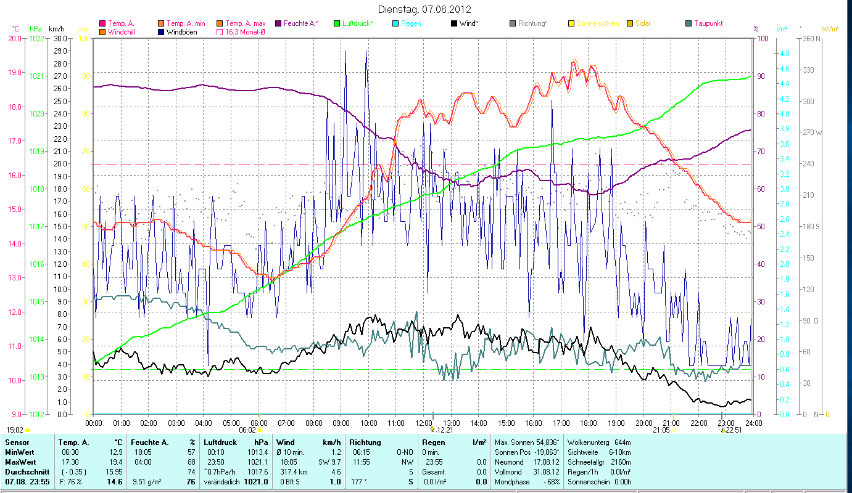
Task: Click the sunrise marker at 06:02
Action: click(260, 430)
